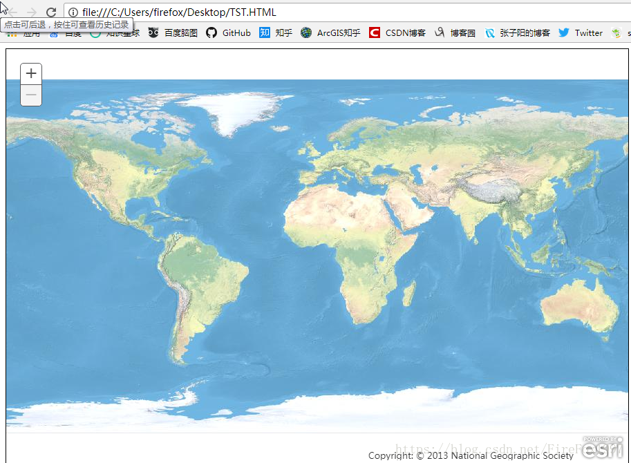Click the 百度脑图 owl bookmark icon
This screenshot has height=463, width=631.
coord(153,32)
